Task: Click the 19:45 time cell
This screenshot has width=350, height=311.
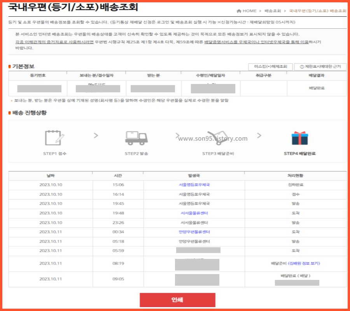Action: (118, 203)
